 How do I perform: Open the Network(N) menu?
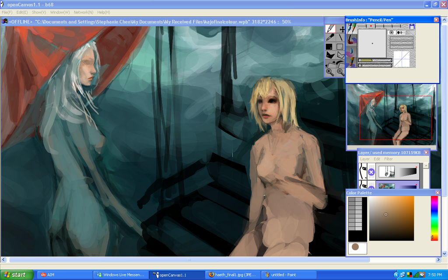pyautogui.click(x=84, y=12)
